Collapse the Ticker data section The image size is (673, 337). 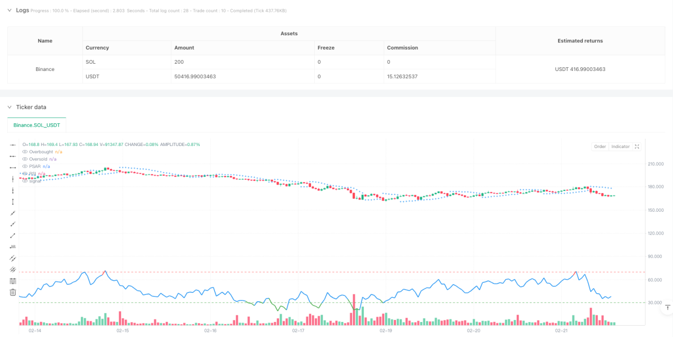click(x=9, y=107)
